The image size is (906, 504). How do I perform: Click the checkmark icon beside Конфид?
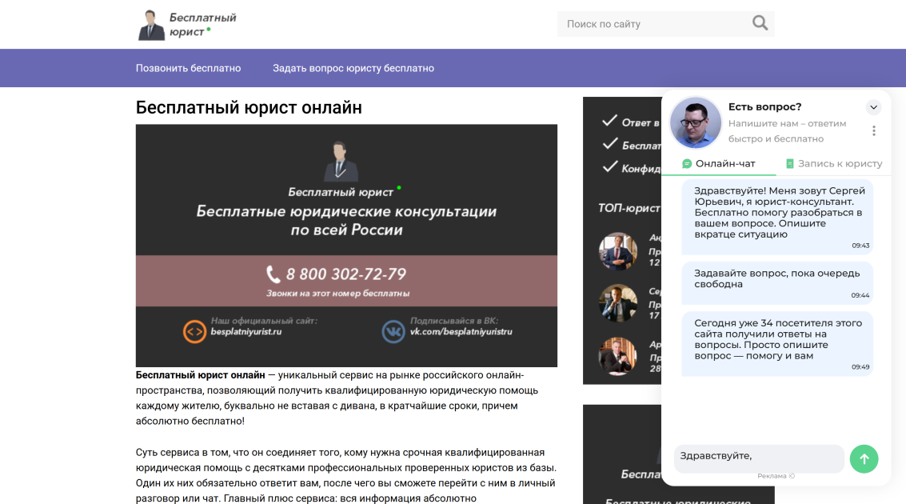(609, 167)
